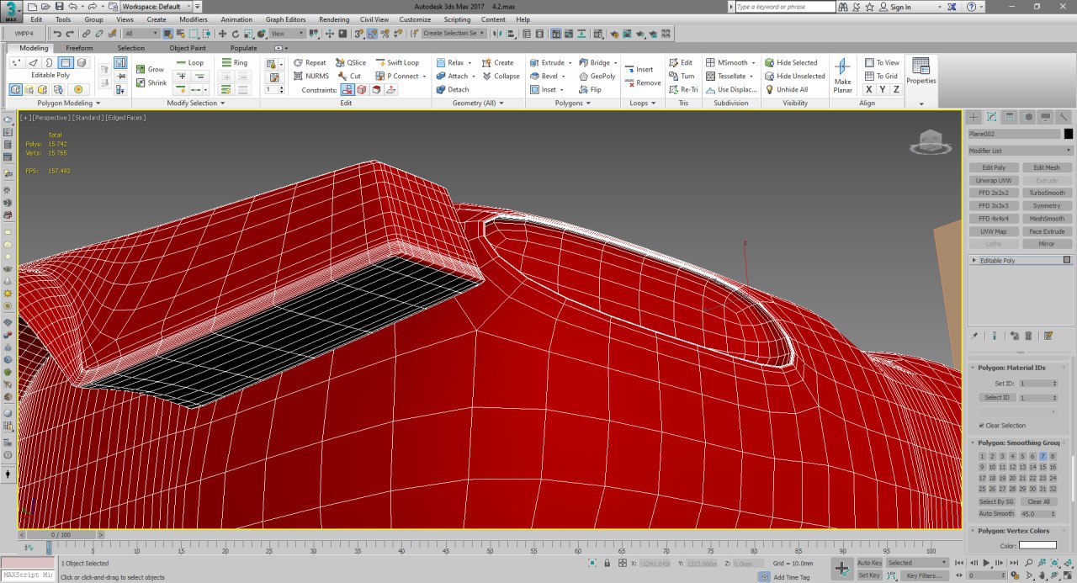Open the ribbon Properties panel

pyautogui.click(x=920, y=72)
